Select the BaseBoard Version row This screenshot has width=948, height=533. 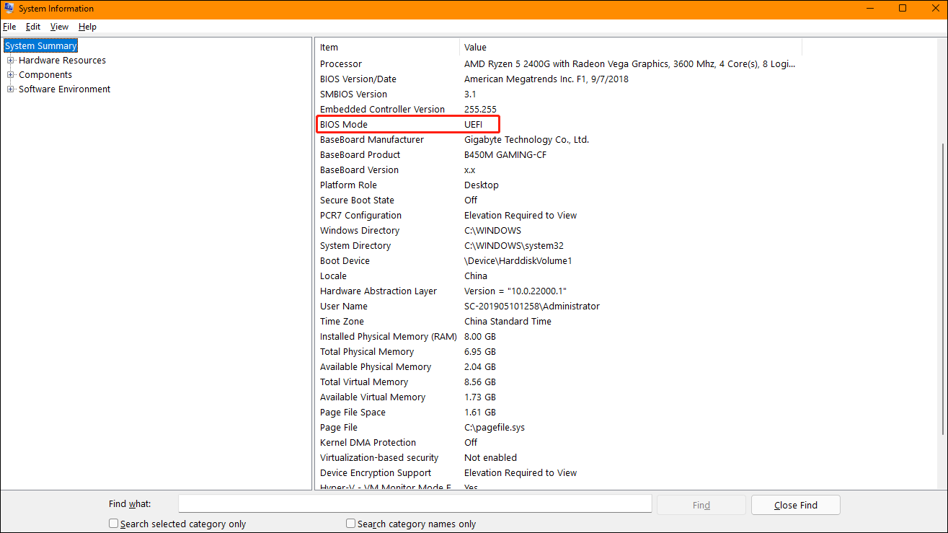tap(559, 170)
